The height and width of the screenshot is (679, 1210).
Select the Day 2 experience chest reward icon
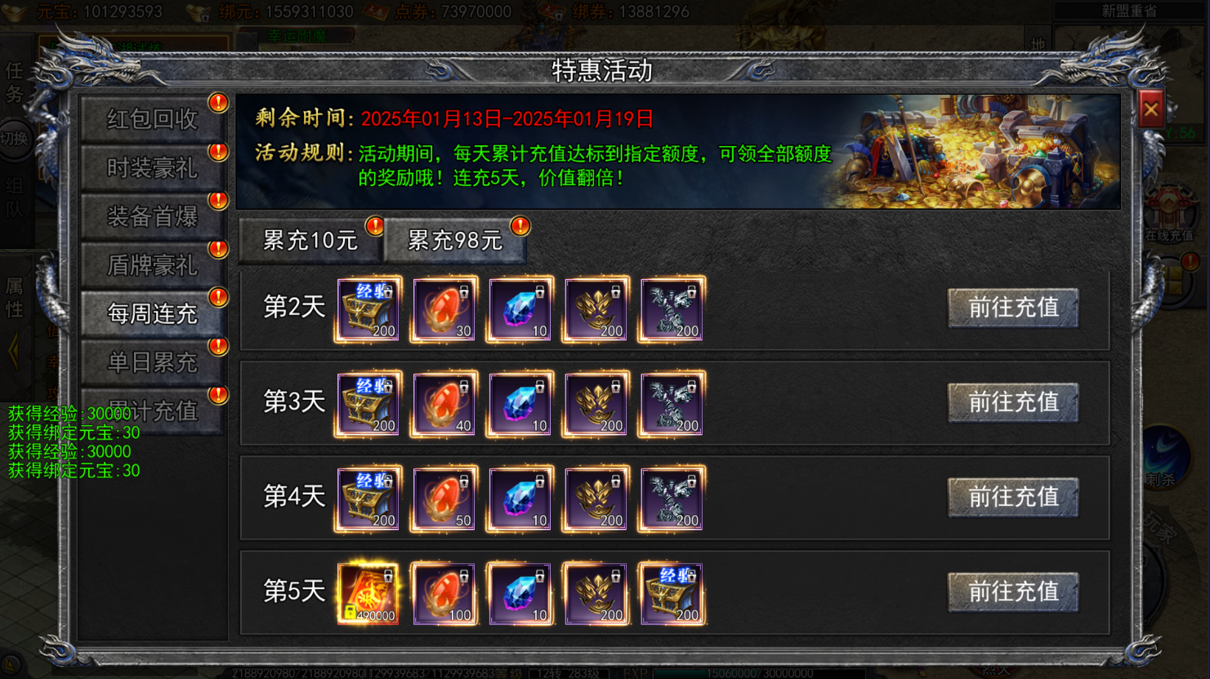[368, 309]
